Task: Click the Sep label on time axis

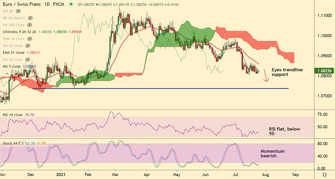Action: point(295,175)
